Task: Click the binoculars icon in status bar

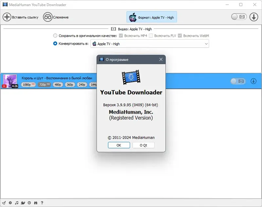Action: tap(36, 203)
